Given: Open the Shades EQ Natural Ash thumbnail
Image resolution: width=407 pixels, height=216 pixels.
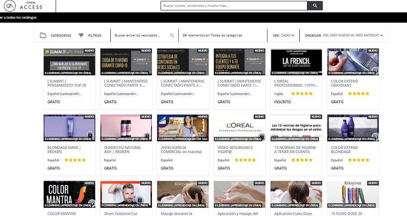Looking at the screenshot, I should coord(126,128).
